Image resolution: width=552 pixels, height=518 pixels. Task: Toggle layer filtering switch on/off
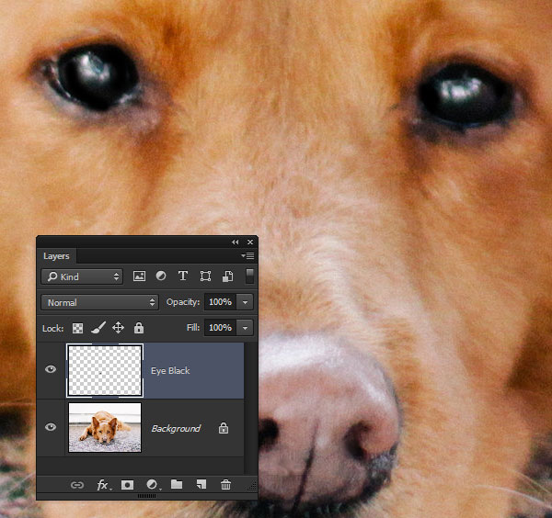point(249,276)
